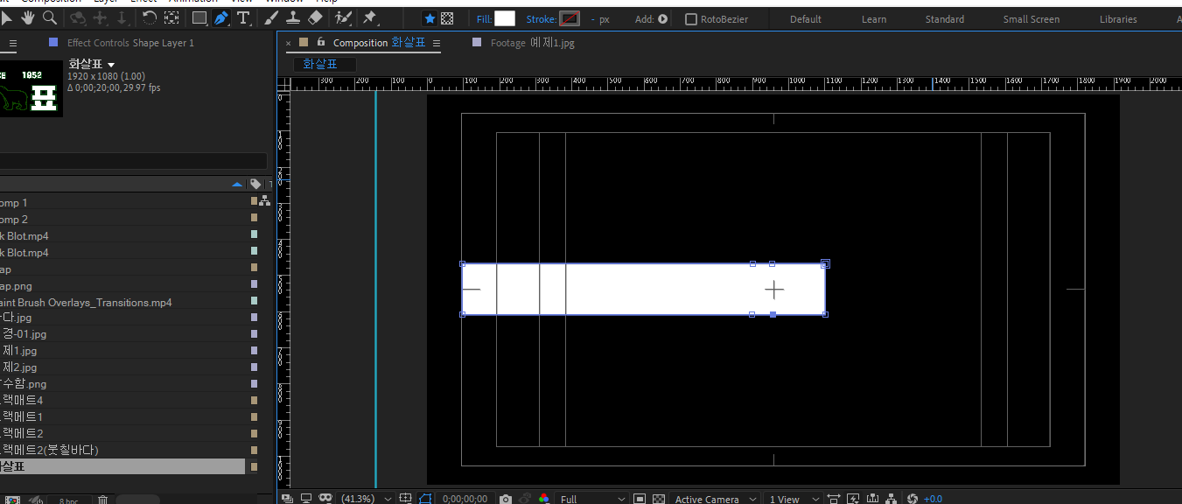This screenshot has width=1182, height=504.
Task: Click the 0;00;00;00 current time display
Action: point(465,499)
